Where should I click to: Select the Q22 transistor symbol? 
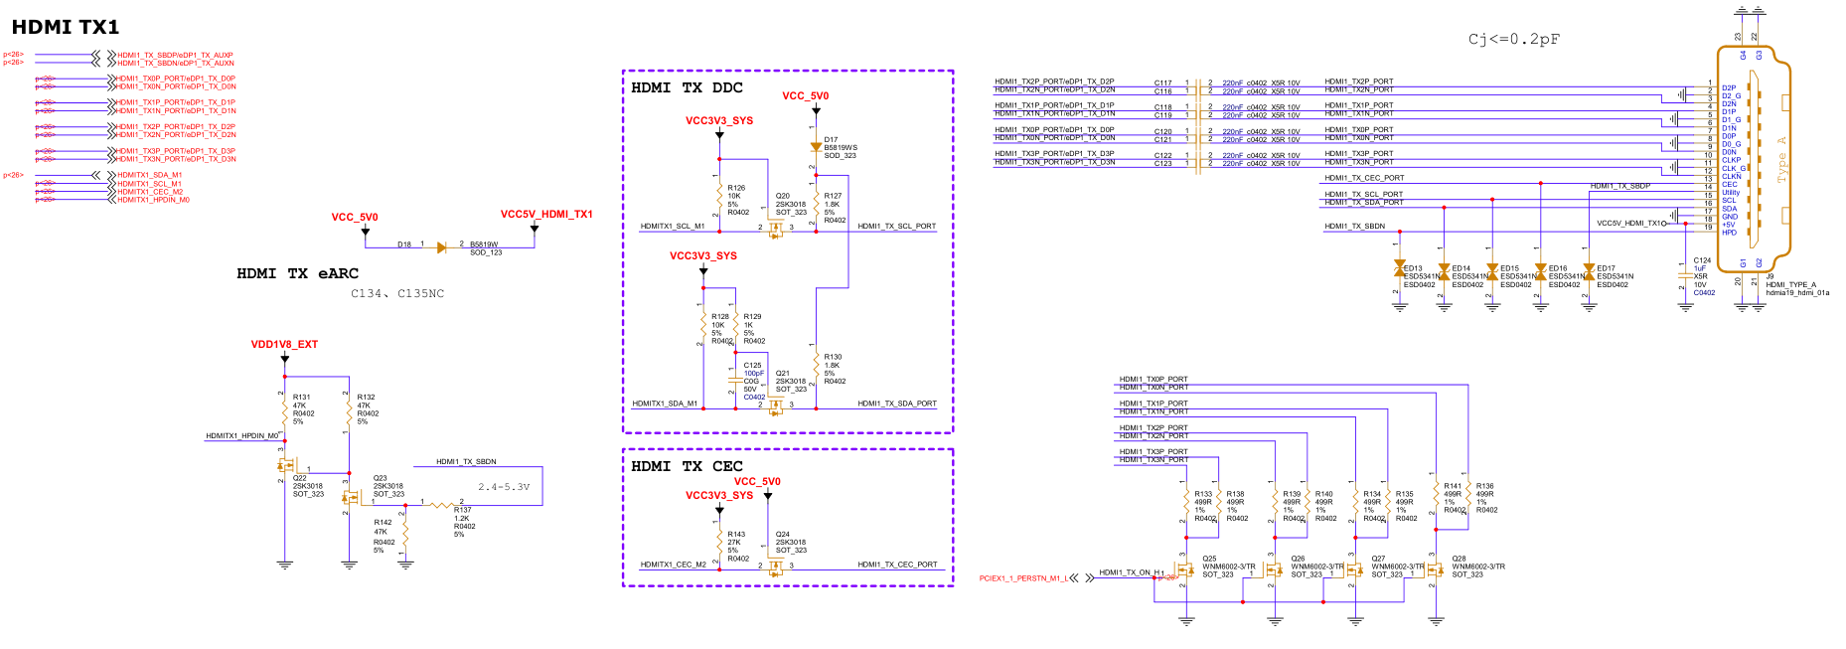[x=287, y=465]
